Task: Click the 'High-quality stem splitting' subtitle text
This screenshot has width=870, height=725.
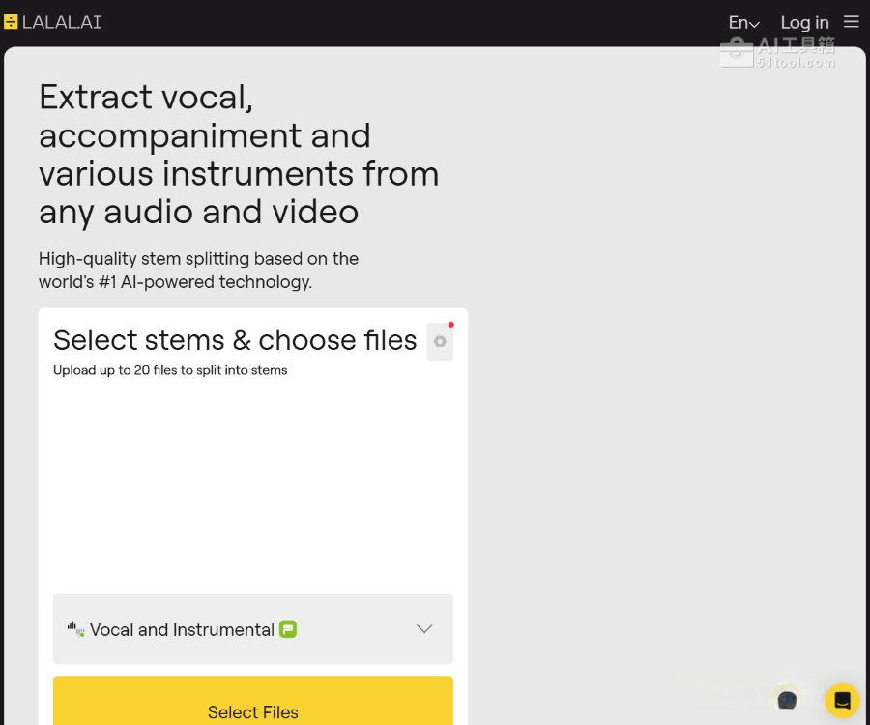Action: click(x=198, y=271)
